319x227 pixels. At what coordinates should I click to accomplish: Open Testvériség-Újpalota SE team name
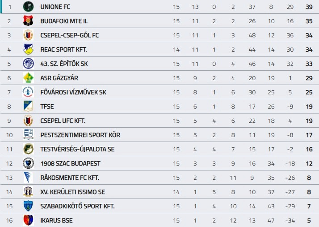click(77, 149)
